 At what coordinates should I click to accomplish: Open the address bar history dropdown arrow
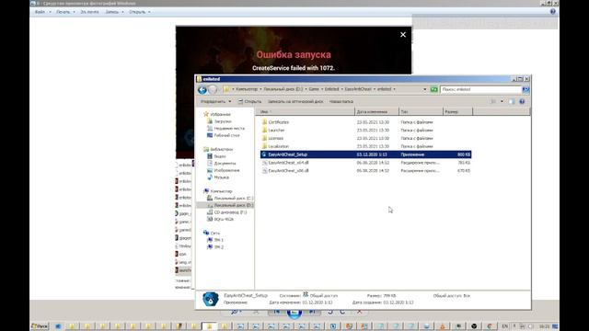[425, 89]
